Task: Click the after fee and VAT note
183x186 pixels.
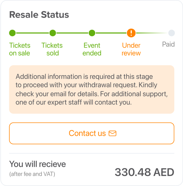Action: (32, 174)
